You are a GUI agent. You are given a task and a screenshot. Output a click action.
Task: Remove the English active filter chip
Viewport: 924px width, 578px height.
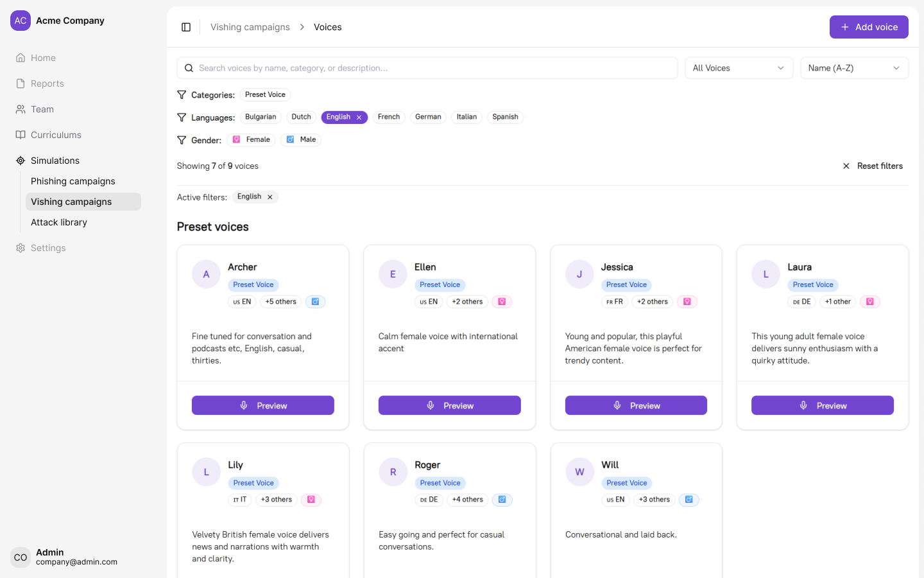tap(270, 197)
